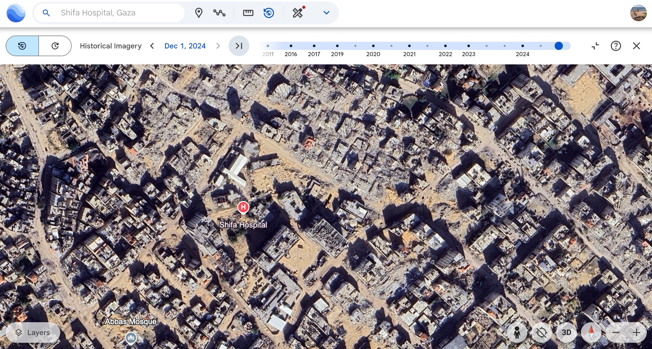Screen dimensions: 652x349
Task: Switch to timelapse mode toggle
Action: [x=55, y=46]
